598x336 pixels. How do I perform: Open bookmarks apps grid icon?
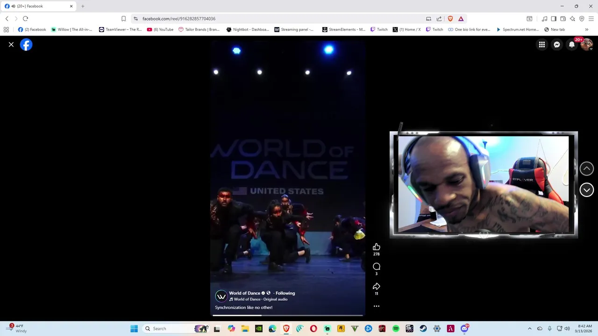6,29
